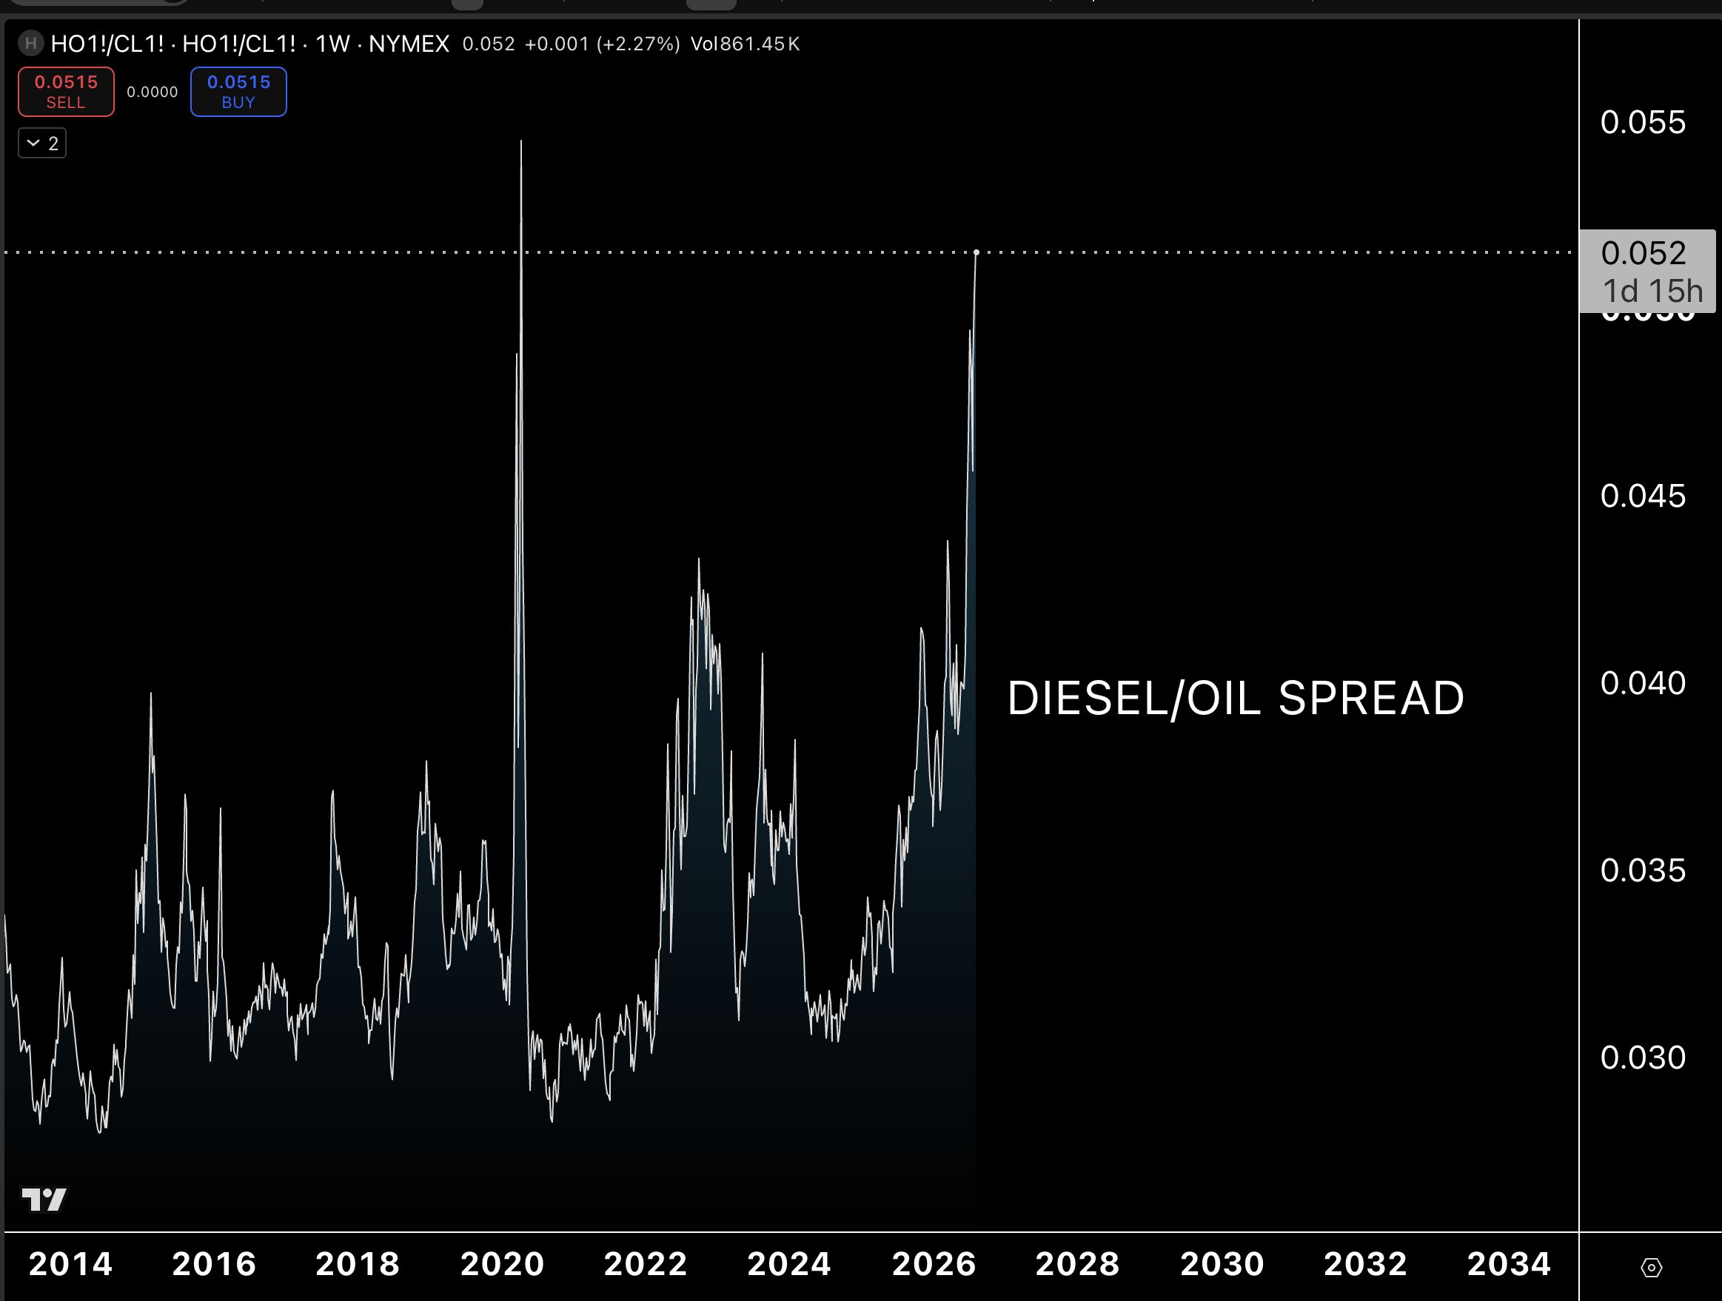Click the 2022 label on time axis

[x=646, y=1265]
